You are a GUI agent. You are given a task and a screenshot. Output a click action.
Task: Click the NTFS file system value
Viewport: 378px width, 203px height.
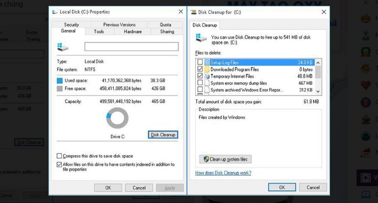(x=90, y=69)
